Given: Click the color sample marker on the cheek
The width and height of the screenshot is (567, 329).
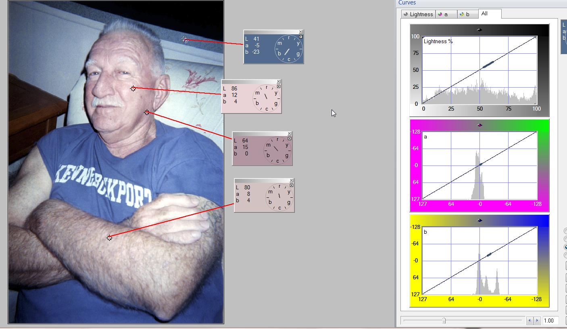Looking at the screenshot, I should [133, 88].
